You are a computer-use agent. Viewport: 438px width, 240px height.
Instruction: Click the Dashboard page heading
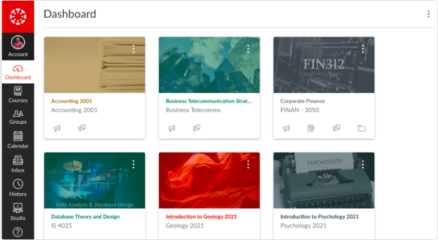point(70,14)
